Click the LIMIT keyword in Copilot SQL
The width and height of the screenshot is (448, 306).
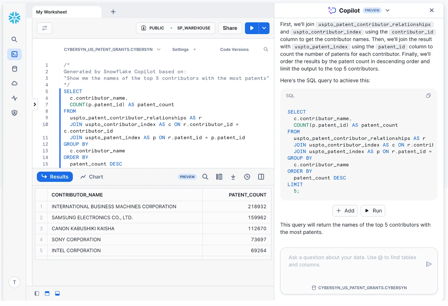tap(295, 184)
